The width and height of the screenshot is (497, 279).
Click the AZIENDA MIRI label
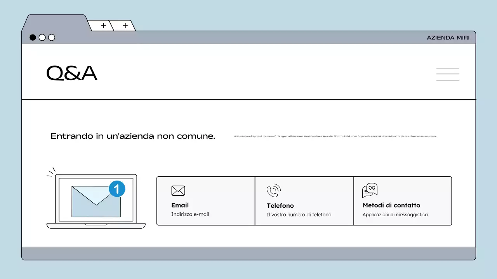pyautogui.click(x=448, y=37)
